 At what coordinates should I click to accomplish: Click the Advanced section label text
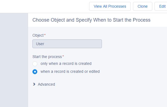coord(46,84)
